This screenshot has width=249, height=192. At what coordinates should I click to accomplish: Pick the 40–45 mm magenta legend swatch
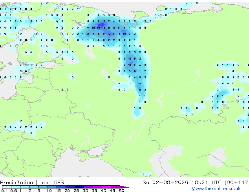click(106, 187)
